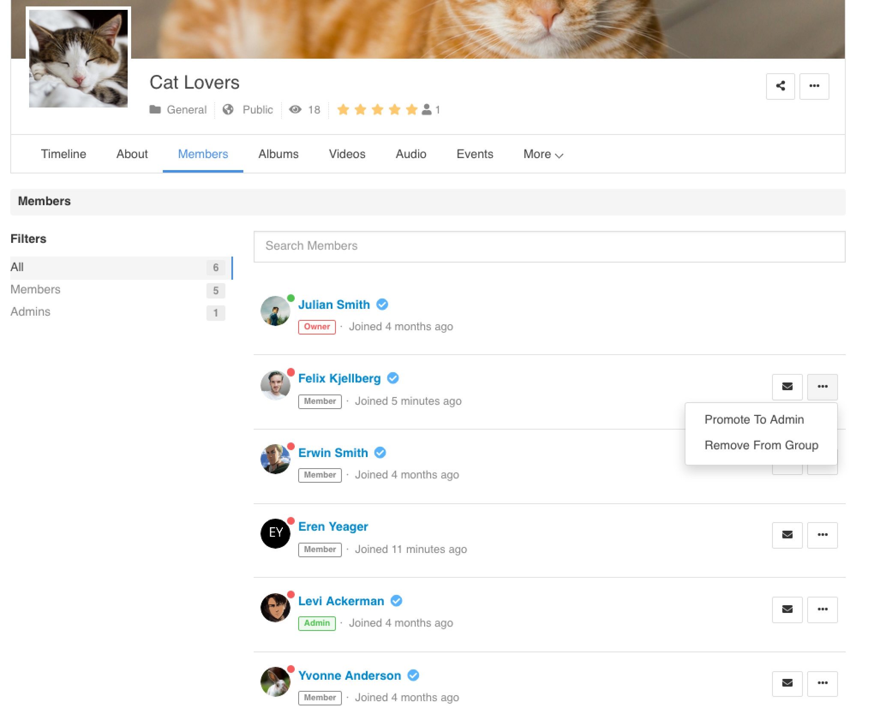
Task: Open Levi Ackerman's avatar
Action: pyautogui.click(x=275, y=608)
